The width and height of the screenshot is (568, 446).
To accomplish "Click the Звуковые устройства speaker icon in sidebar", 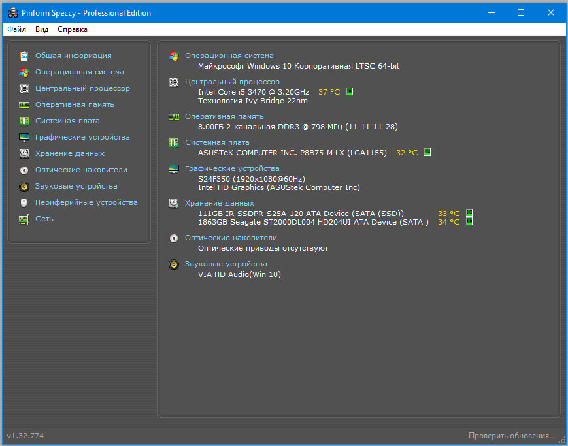I will pyautogui.click(x=24, y=187).
